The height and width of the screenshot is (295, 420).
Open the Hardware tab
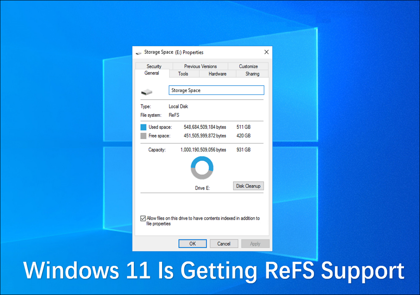218,74
